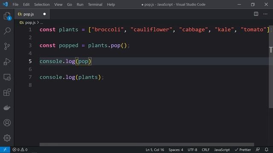The width and height of the screenshot is (273, 153).
Task: Click the variable popped on line 3
Action: click(x=69, y=45)
